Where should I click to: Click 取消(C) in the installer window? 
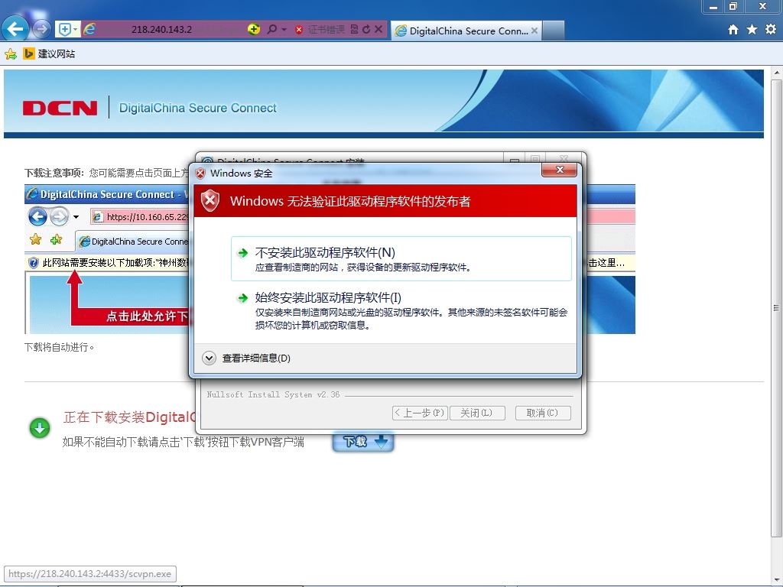click(543, 413)
